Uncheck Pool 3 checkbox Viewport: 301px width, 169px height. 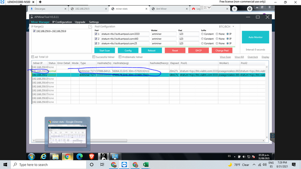96,44
